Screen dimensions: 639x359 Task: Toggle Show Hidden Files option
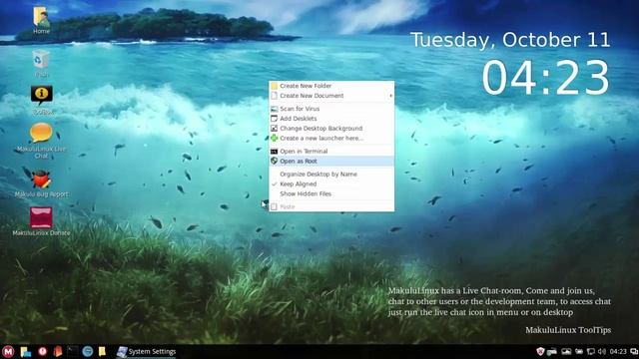pos(331,193)
